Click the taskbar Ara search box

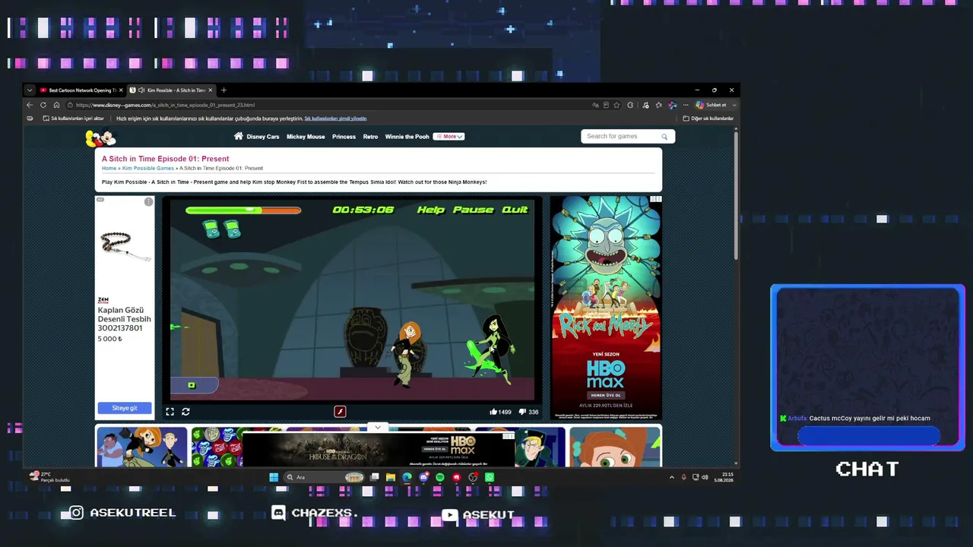click(x=325, y=477)
